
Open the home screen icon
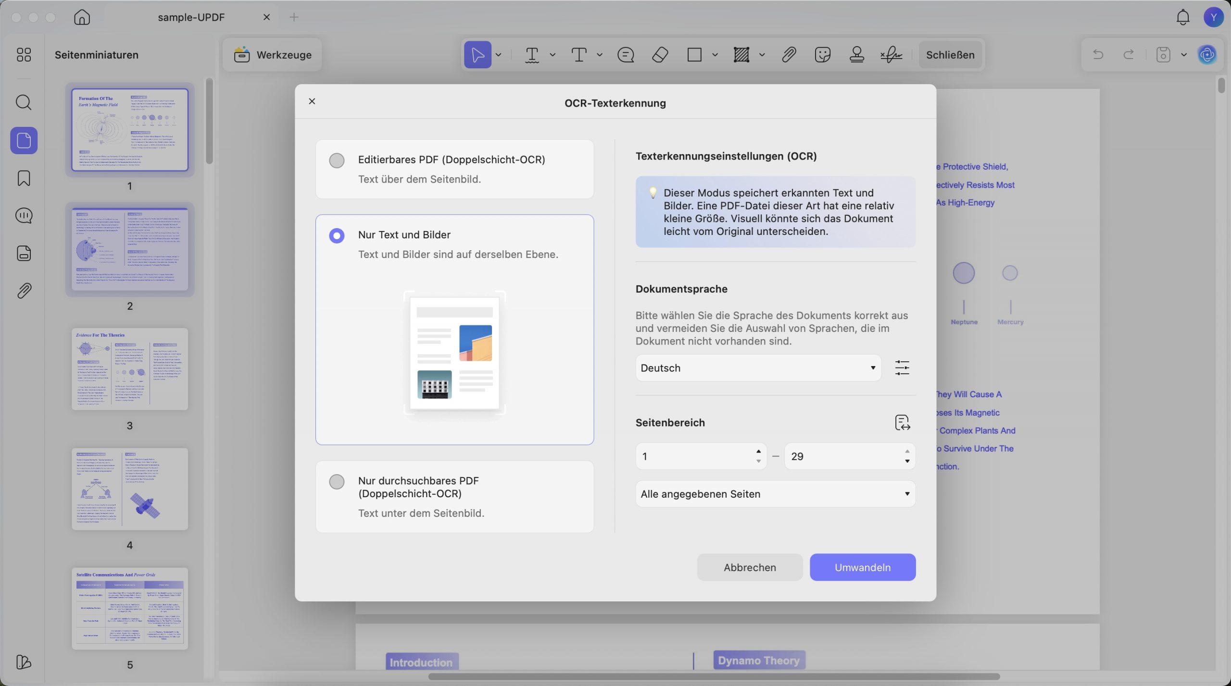[82, 17]
